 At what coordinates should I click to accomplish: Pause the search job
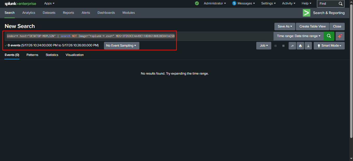click(275, 46)
